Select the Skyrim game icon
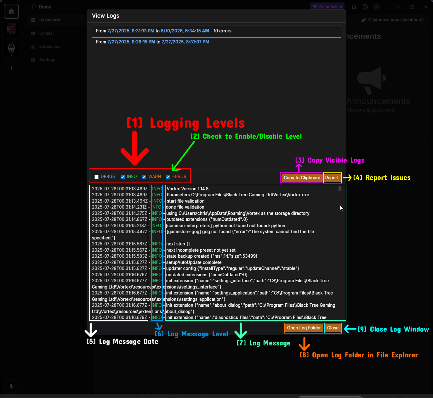 pyautogui.click(x=11, y=49)
